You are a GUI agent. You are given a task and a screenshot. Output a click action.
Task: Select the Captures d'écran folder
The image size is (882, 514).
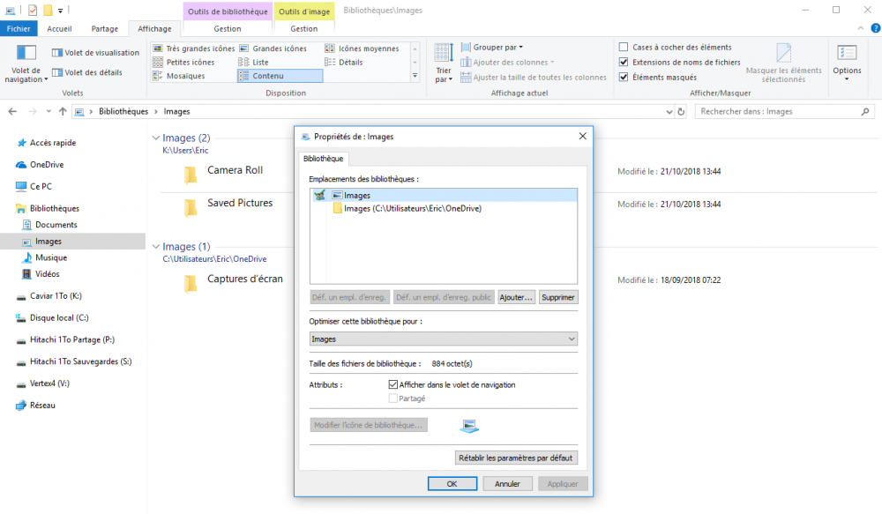pyautogui.click(x=245, y=279)
